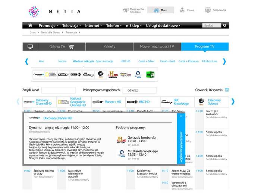This screenshot has width=261, height=195.
Task: Switch to the Program TV tab
Action: 205,46
